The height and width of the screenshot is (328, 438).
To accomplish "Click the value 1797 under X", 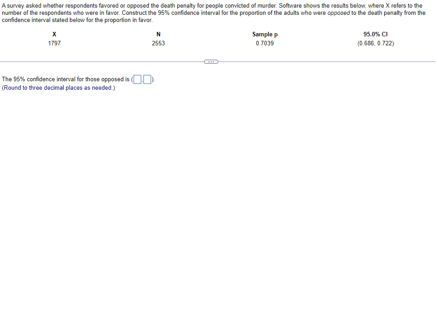I will (54, 44).
